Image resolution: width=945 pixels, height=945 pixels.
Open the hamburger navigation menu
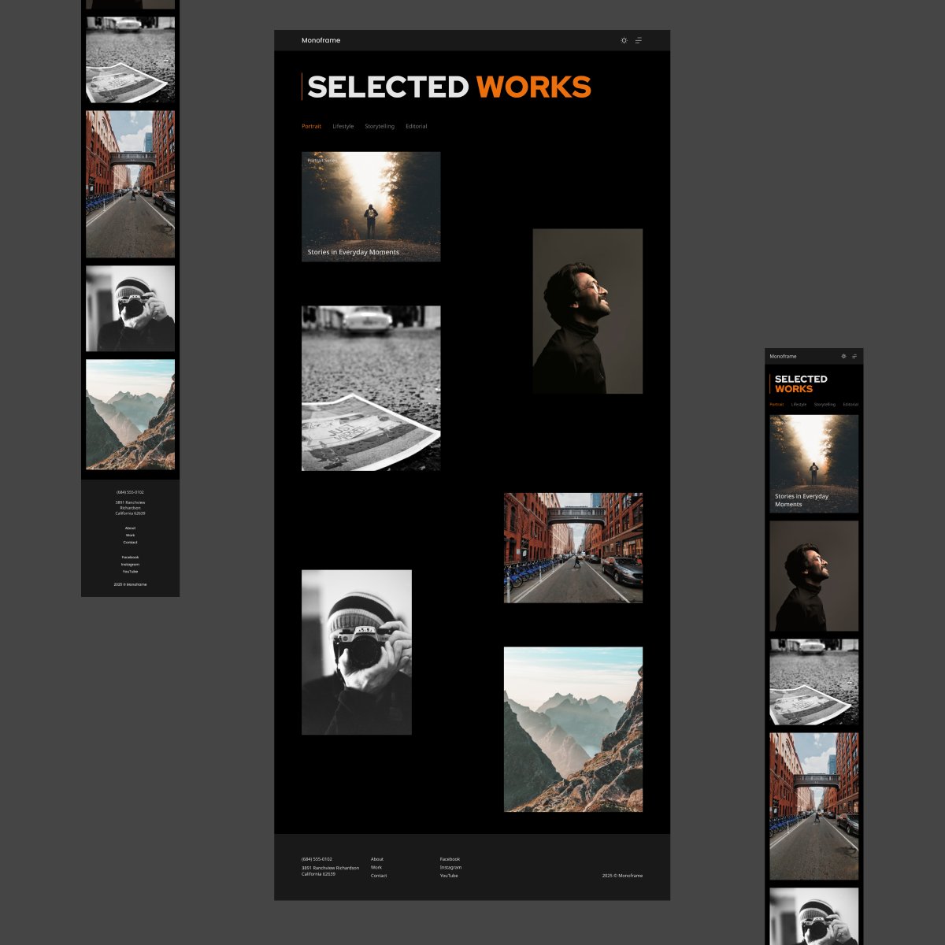tap(639, 40)
